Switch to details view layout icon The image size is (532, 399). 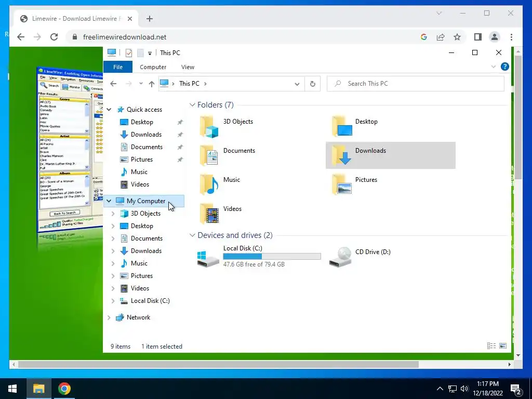491,345
